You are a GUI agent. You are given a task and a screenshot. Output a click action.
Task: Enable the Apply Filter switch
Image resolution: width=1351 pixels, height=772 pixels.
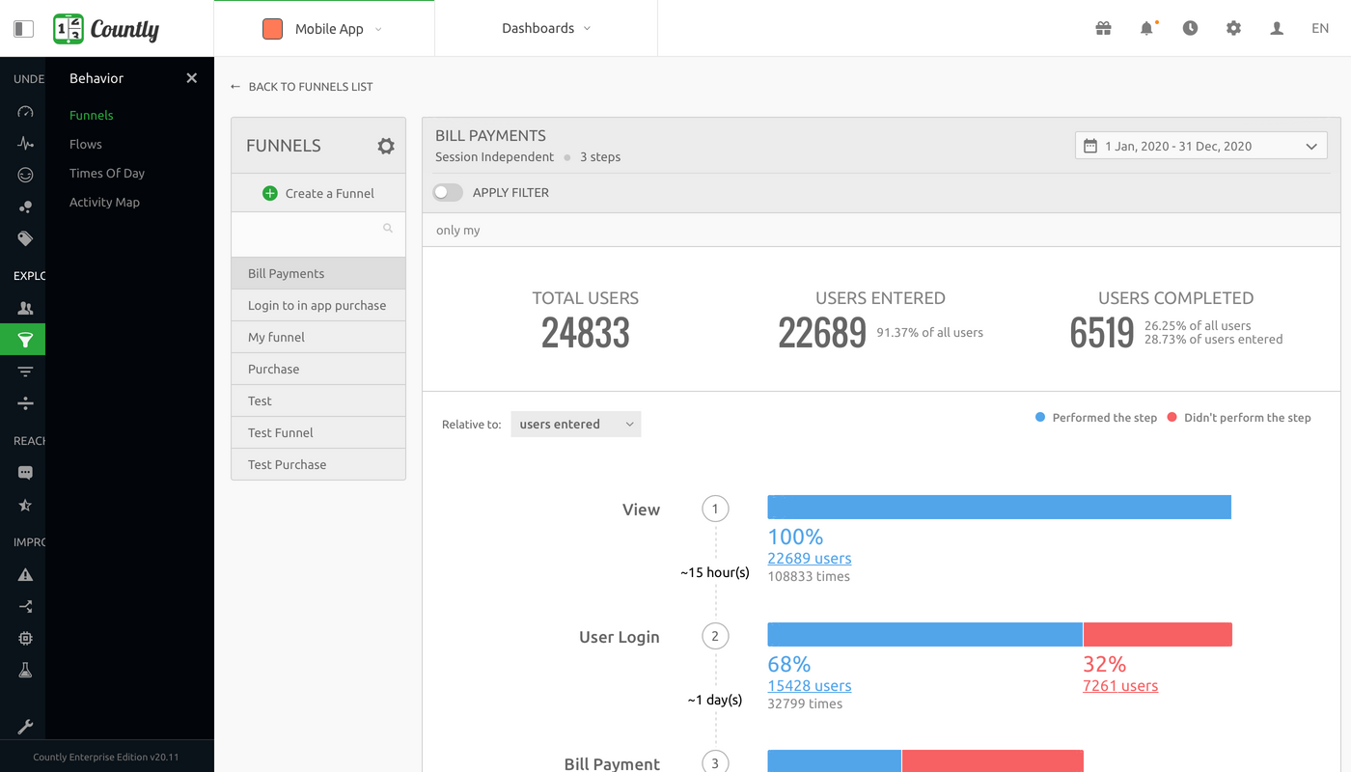pos(448,193)
